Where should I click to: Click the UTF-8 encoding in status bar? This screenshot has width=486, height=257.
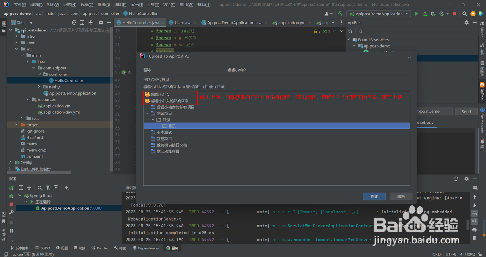tap(451, 254)
